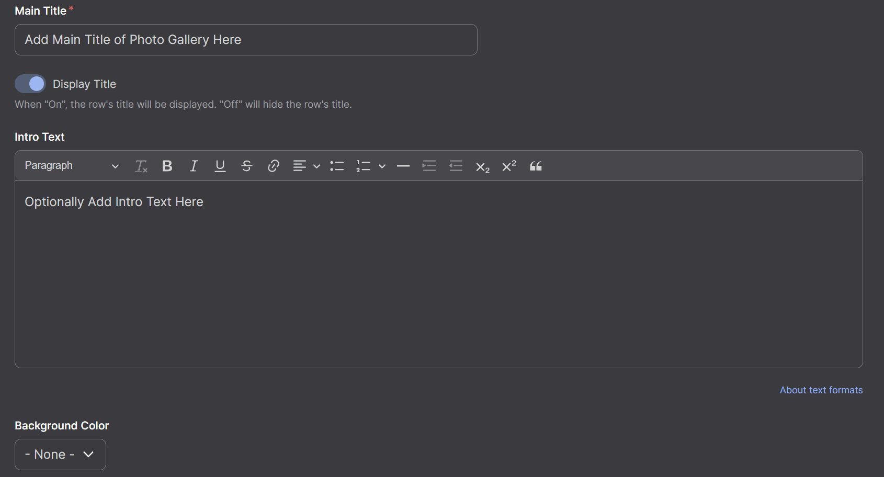Apply Bold formatting
Image resolution: width=884 pixels, height=477 pixels.
point(167,166)
